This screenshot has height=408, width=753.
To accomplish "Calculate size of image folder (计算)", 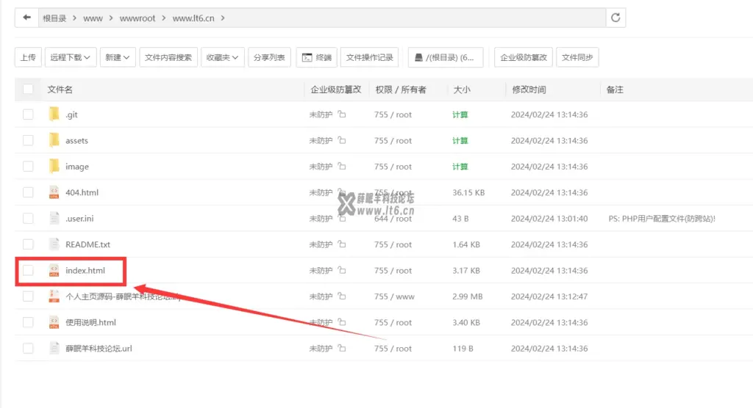I will pos(460,167).
